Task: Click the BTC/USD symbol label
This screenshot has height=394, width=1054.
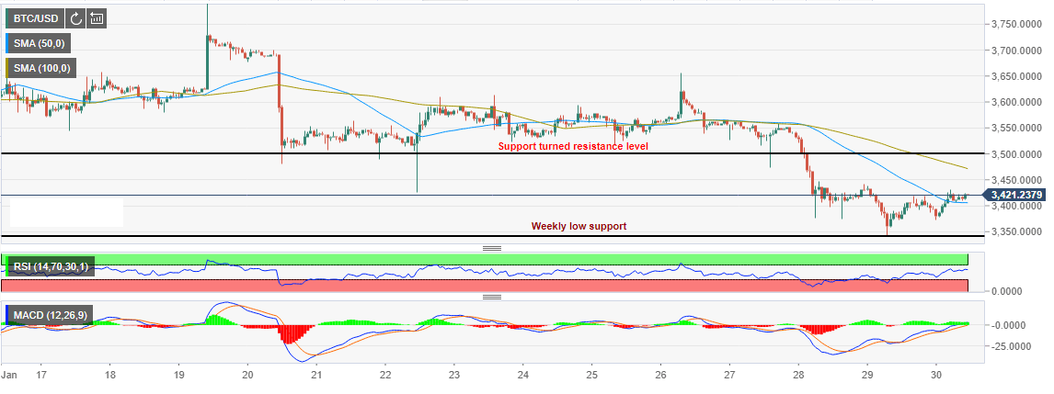Action: pos(37,17)
